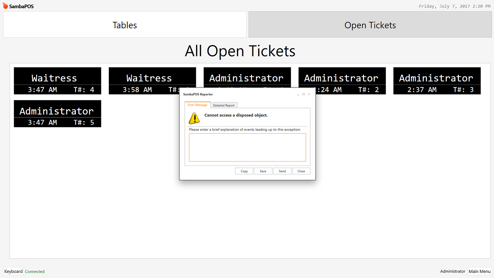This screenshot has width=494, height=278.
Task: Open the Error Message tab
Action: [197, 105]
